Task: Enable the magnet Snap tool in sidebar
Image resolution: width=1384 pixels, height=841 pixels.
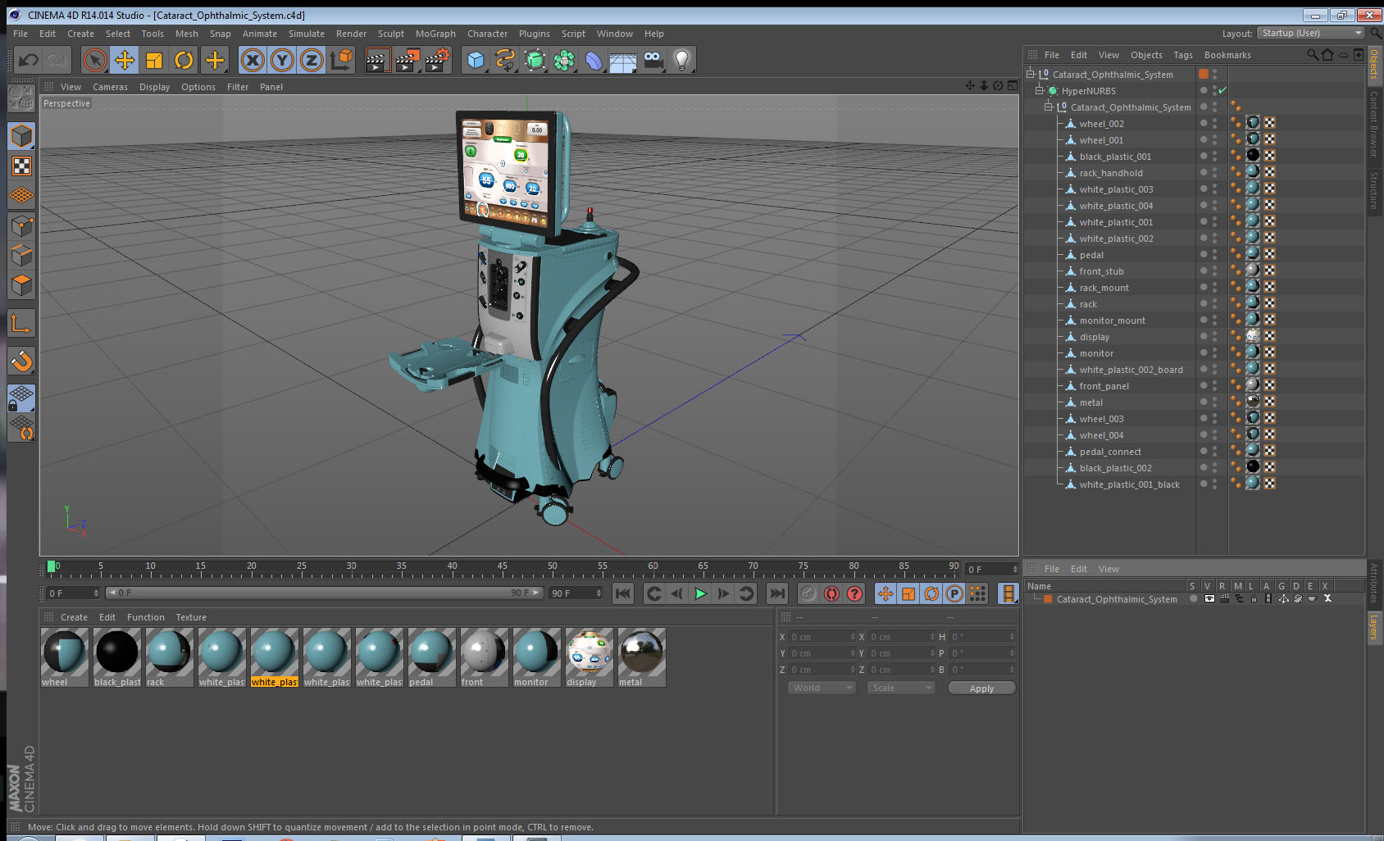Action: pos(21,361)
